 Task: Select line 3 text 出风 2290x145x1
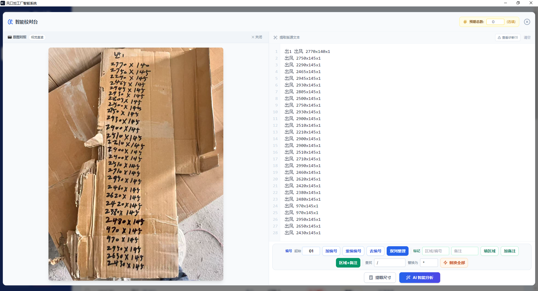303,65
